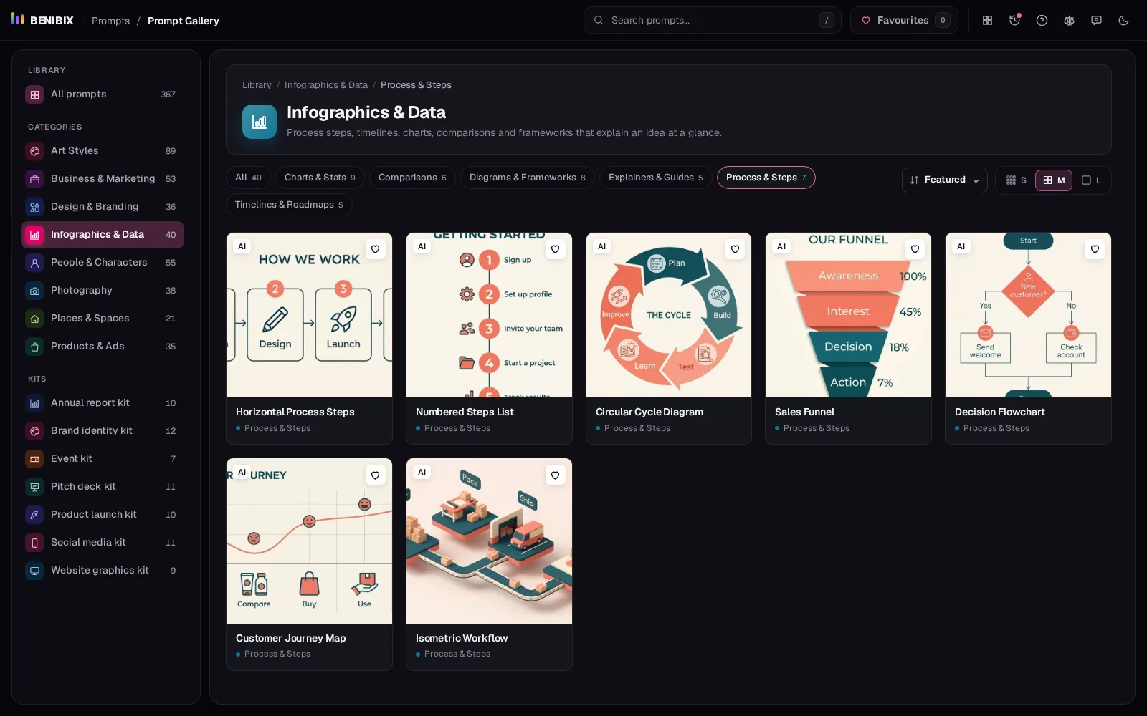
Task: Switch to medium M grid view
Action: [1054, 180]
